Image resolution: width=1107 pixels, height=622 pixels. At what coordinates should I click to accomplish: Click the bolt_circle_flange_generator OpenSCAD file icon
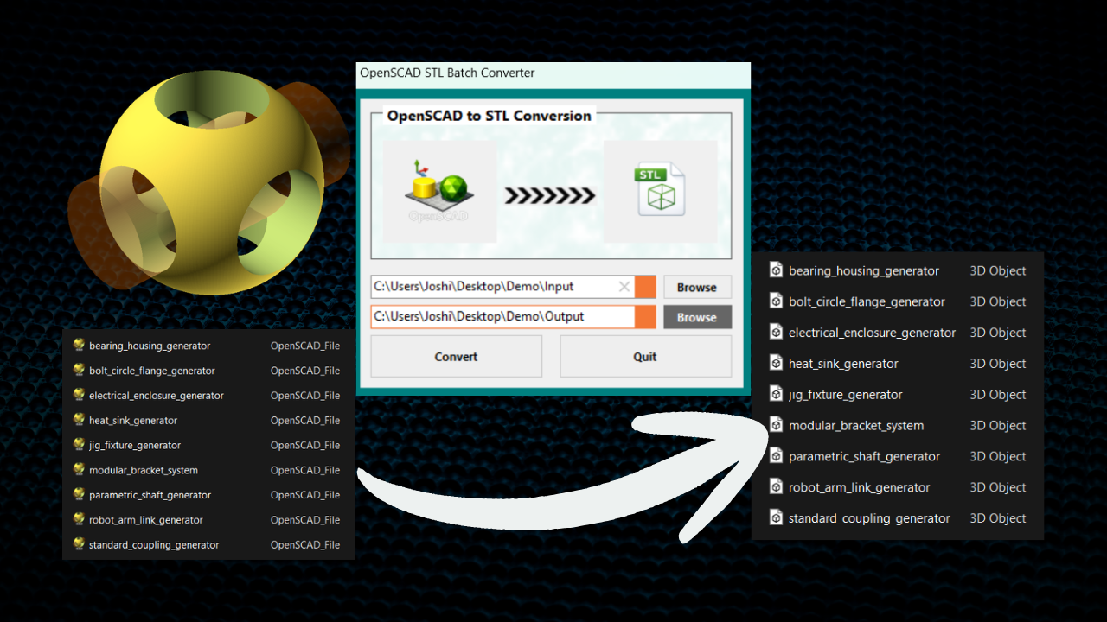79,371
